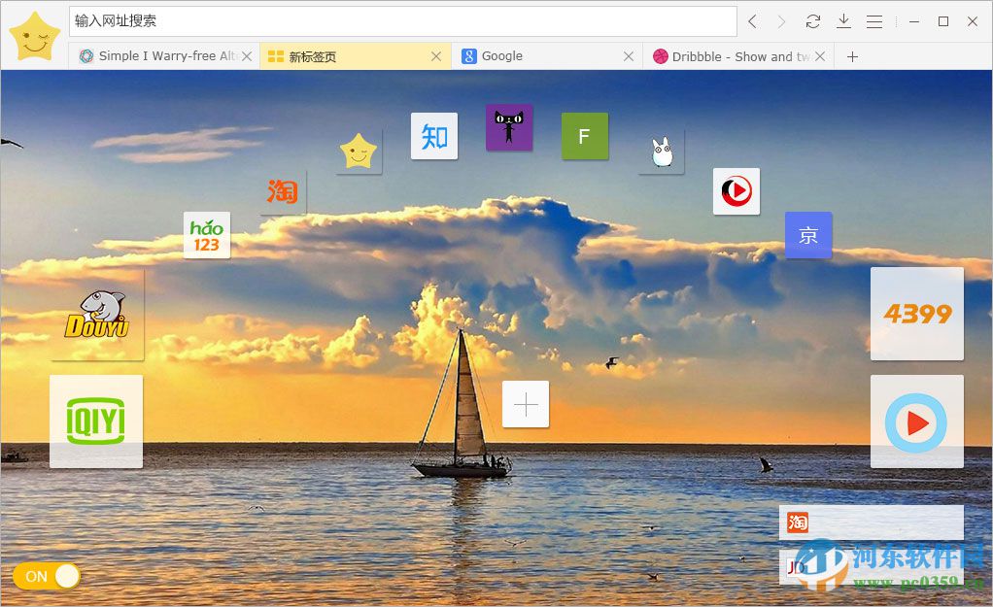Go forward using the forward arrow
This screenshot has height=607, width=993.
coord(781,21)
